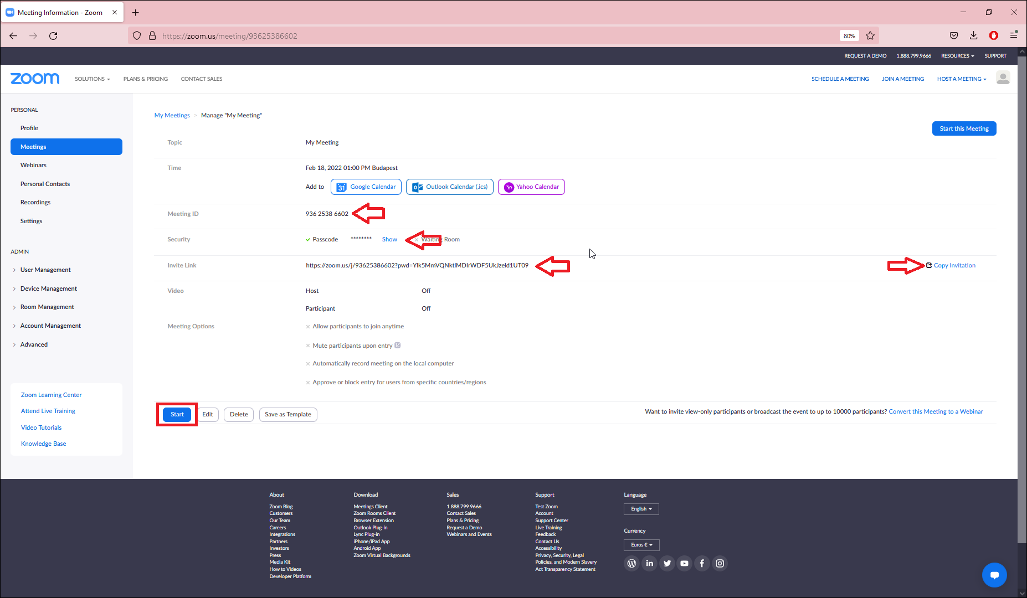Bookmark page with the star icon
This screenshot has height=598, width=1027.
tap(870, 35)
